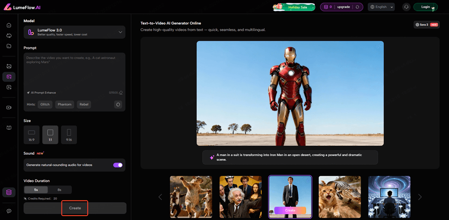The image size is (449, 220).
Task: Click the AI Prompt Enhance link
Action: tap(41, 93)
